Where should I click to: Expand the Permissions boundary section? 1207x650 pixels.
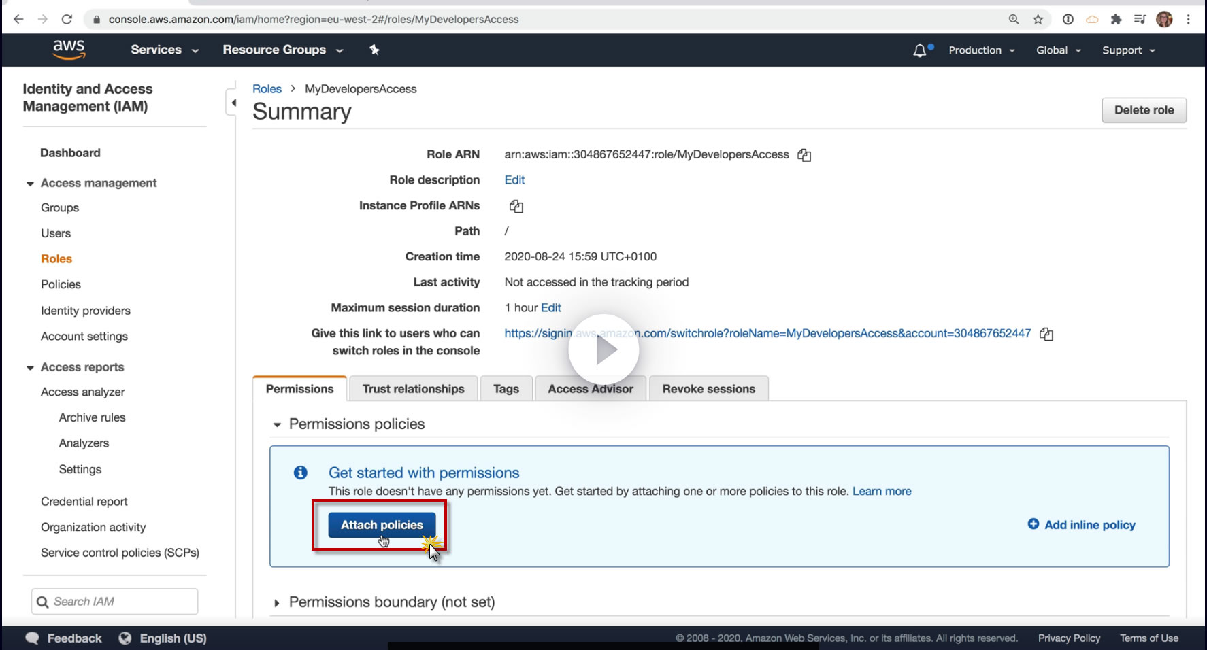(277, 603)
